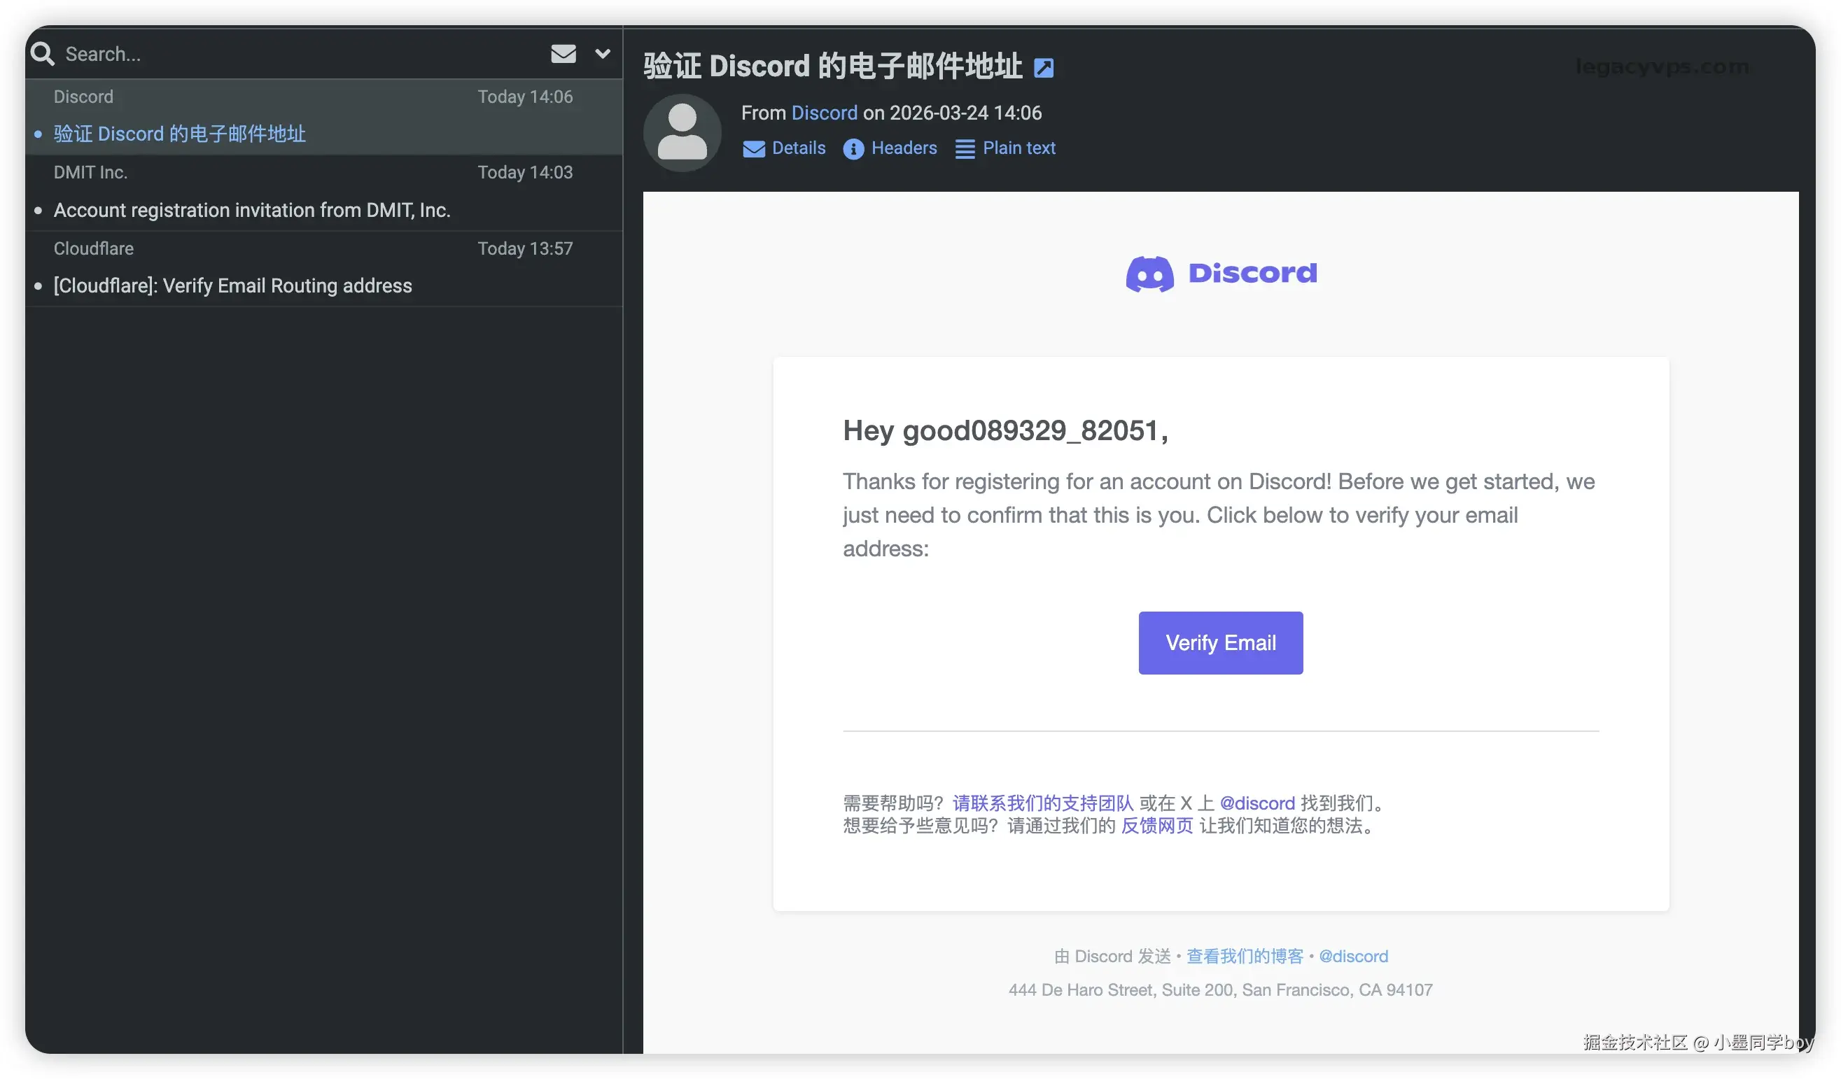Click the @discord link in the help text
The width and height of the screenshot is (1841, 1079).
coord(1256,803)
